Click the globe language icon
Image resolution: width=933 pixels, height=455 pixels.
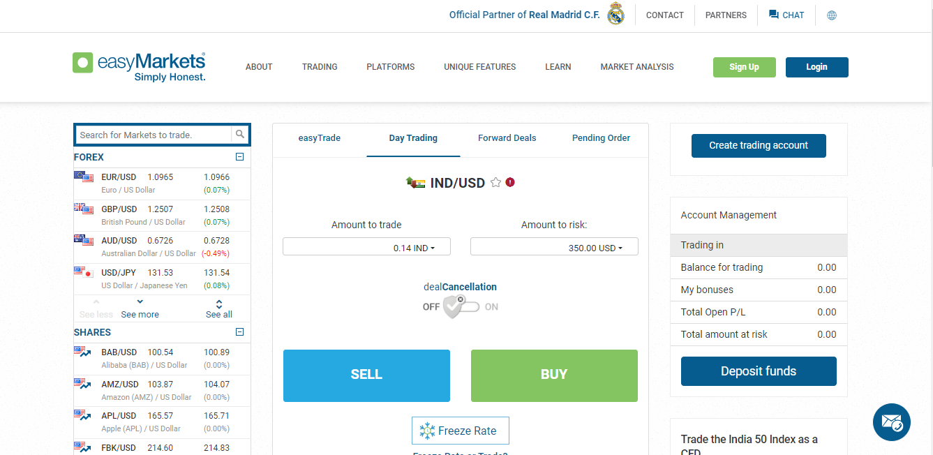(x=831, y=15)
